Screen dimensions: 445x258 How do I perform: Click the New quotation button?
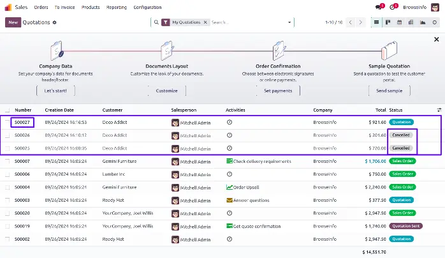click(13, 22)
